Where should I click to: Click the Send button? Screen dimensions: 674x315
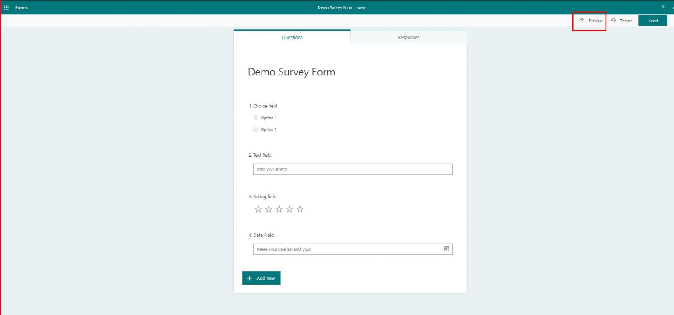pos(653,20)
